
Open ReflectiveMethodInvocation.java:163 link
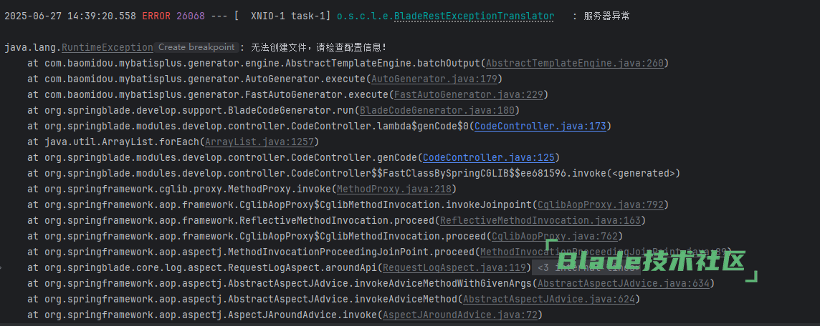540,221
